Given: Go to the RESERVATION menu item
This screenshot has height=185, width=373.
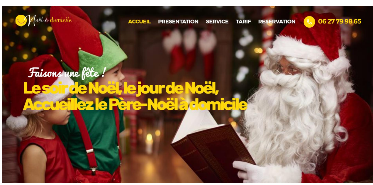Looking at the screenshot, I should 277,21.
